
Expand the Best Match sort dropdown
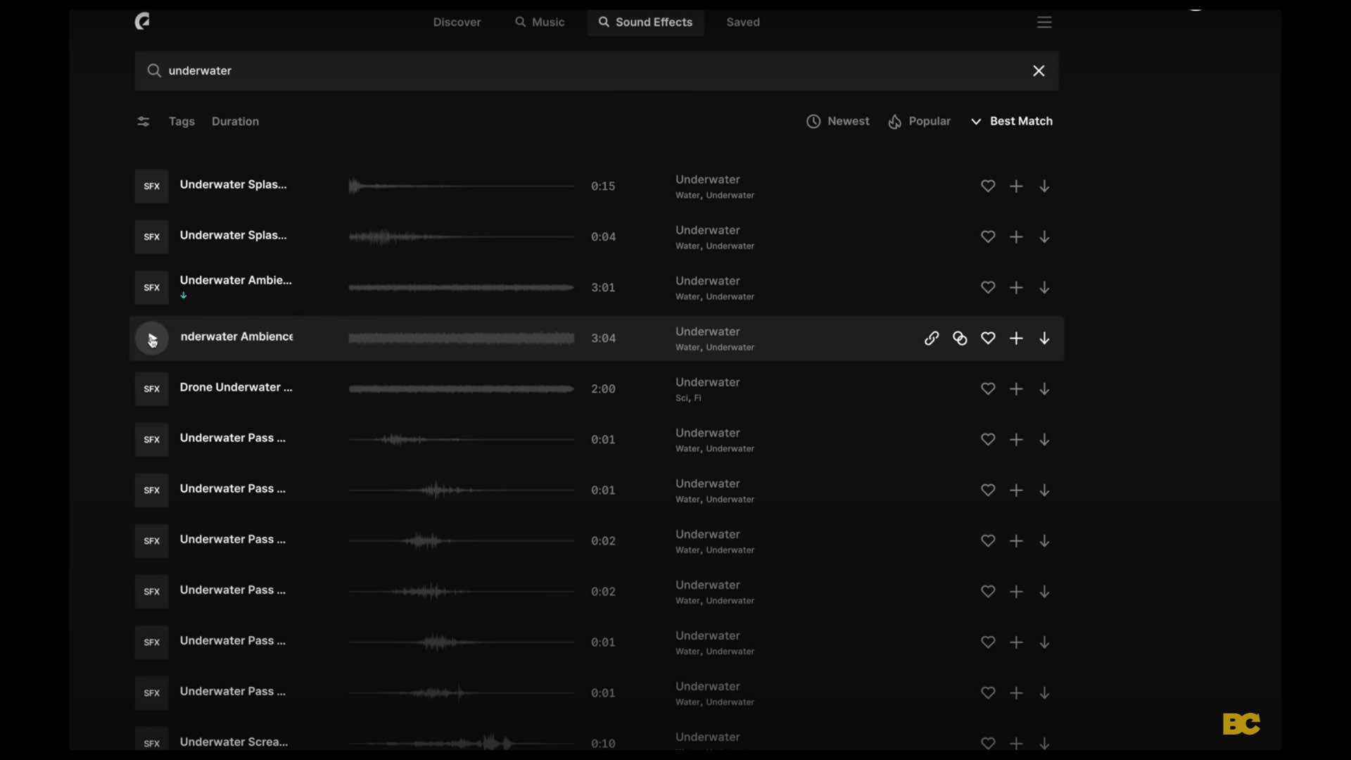tap(1012, 122)
